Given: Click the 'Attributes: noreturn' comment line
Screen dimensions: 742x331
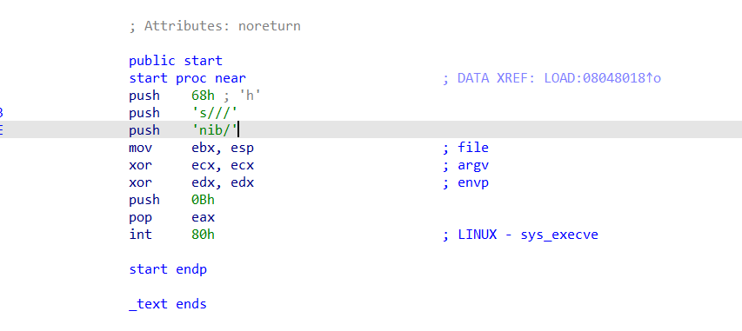Looking at the screenshot, I should [x=215, y=26].
